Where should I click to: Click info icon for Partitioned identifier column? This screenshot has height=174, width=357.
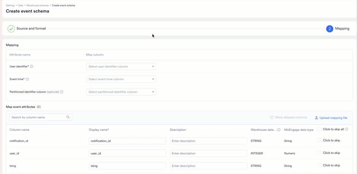[x=62, y=92]
